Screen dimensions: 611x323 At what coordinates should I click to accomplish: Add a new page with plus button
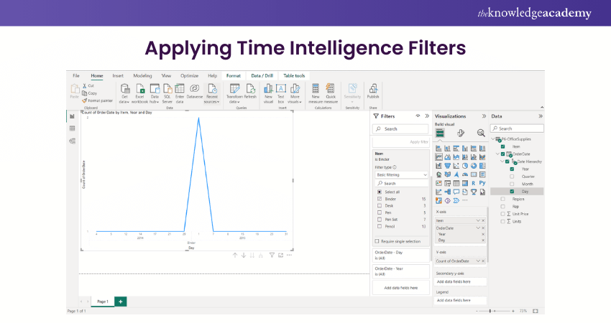point(120,301)
